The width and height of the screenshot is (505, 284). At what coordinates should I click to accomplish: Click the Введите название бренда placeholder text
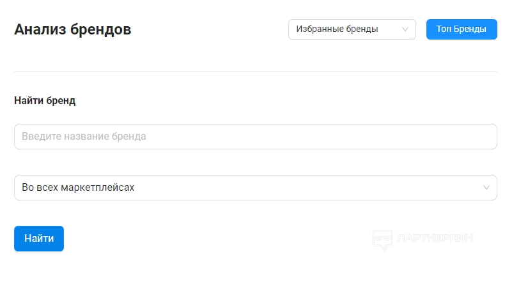[x=84, y=137]
